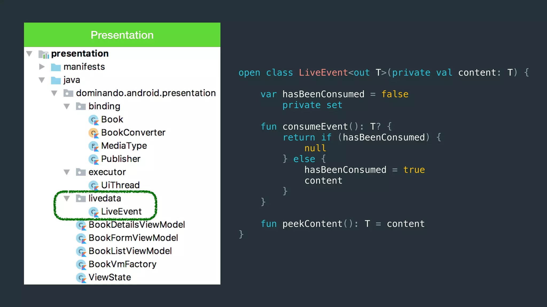
Task: Open the BookListViewModel file
Action: tap(130, 251)
